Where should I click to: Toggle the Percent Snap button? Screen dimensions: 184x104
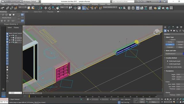tap(92, 8)
